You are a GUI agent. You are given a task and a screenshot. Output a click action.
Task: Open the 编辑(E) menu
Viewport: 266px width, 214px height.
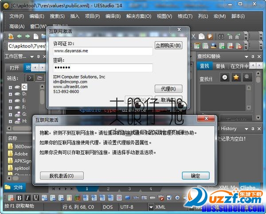coord(37,16)
